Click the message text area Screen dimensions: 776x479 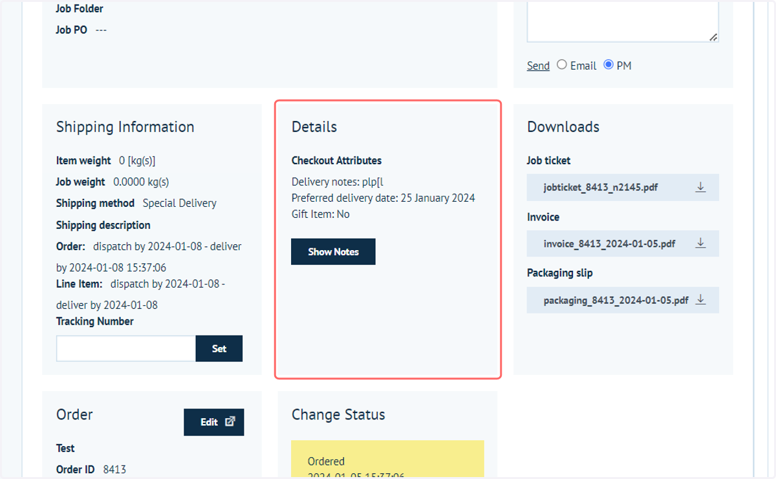click(623, 21)
